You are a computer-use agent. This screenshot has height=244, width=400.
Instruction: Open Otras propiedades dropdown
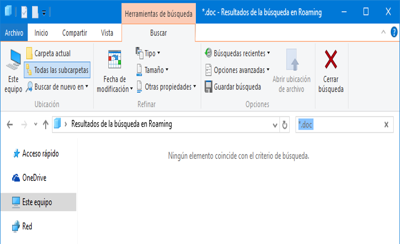(x=166, y=87)
